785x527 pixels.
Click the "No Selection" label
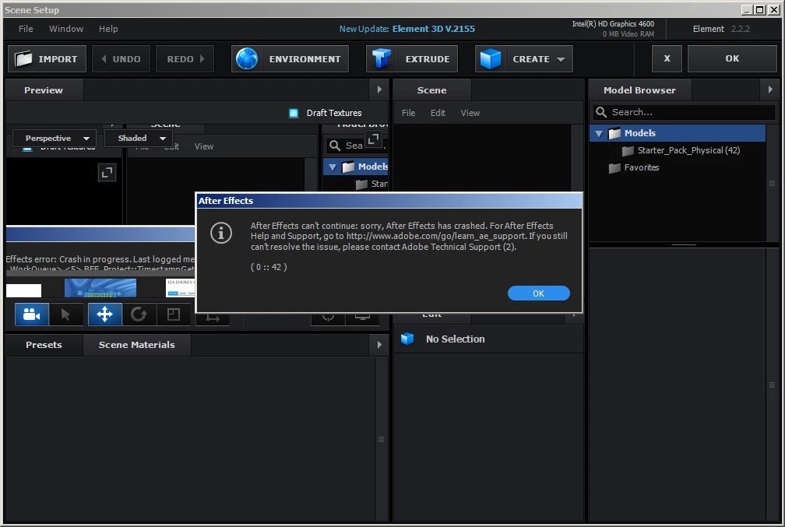tap(455, 339)
